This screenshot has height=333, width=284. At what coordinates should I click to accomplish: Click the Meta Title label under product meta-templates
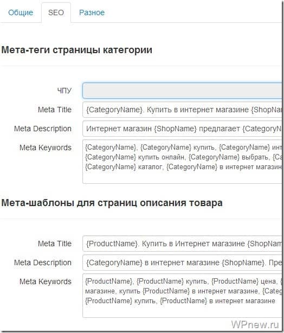point(55,244)
